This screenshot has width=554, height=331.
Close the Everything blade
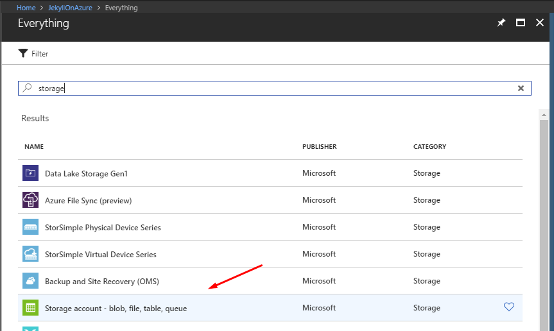pyautogui.click(x=539, y=22)
